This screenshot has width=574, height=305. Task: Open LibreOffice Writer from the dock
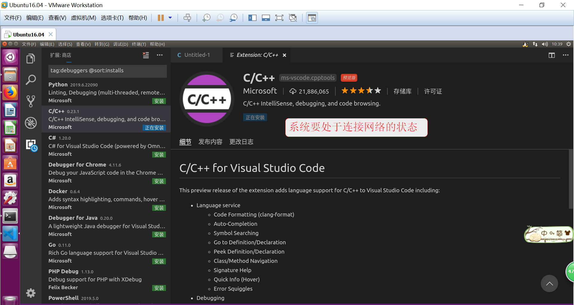10,110
